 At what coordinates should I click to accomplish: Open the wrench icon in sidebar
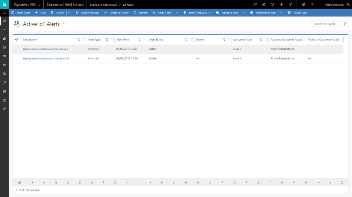(x=4, y=83)
